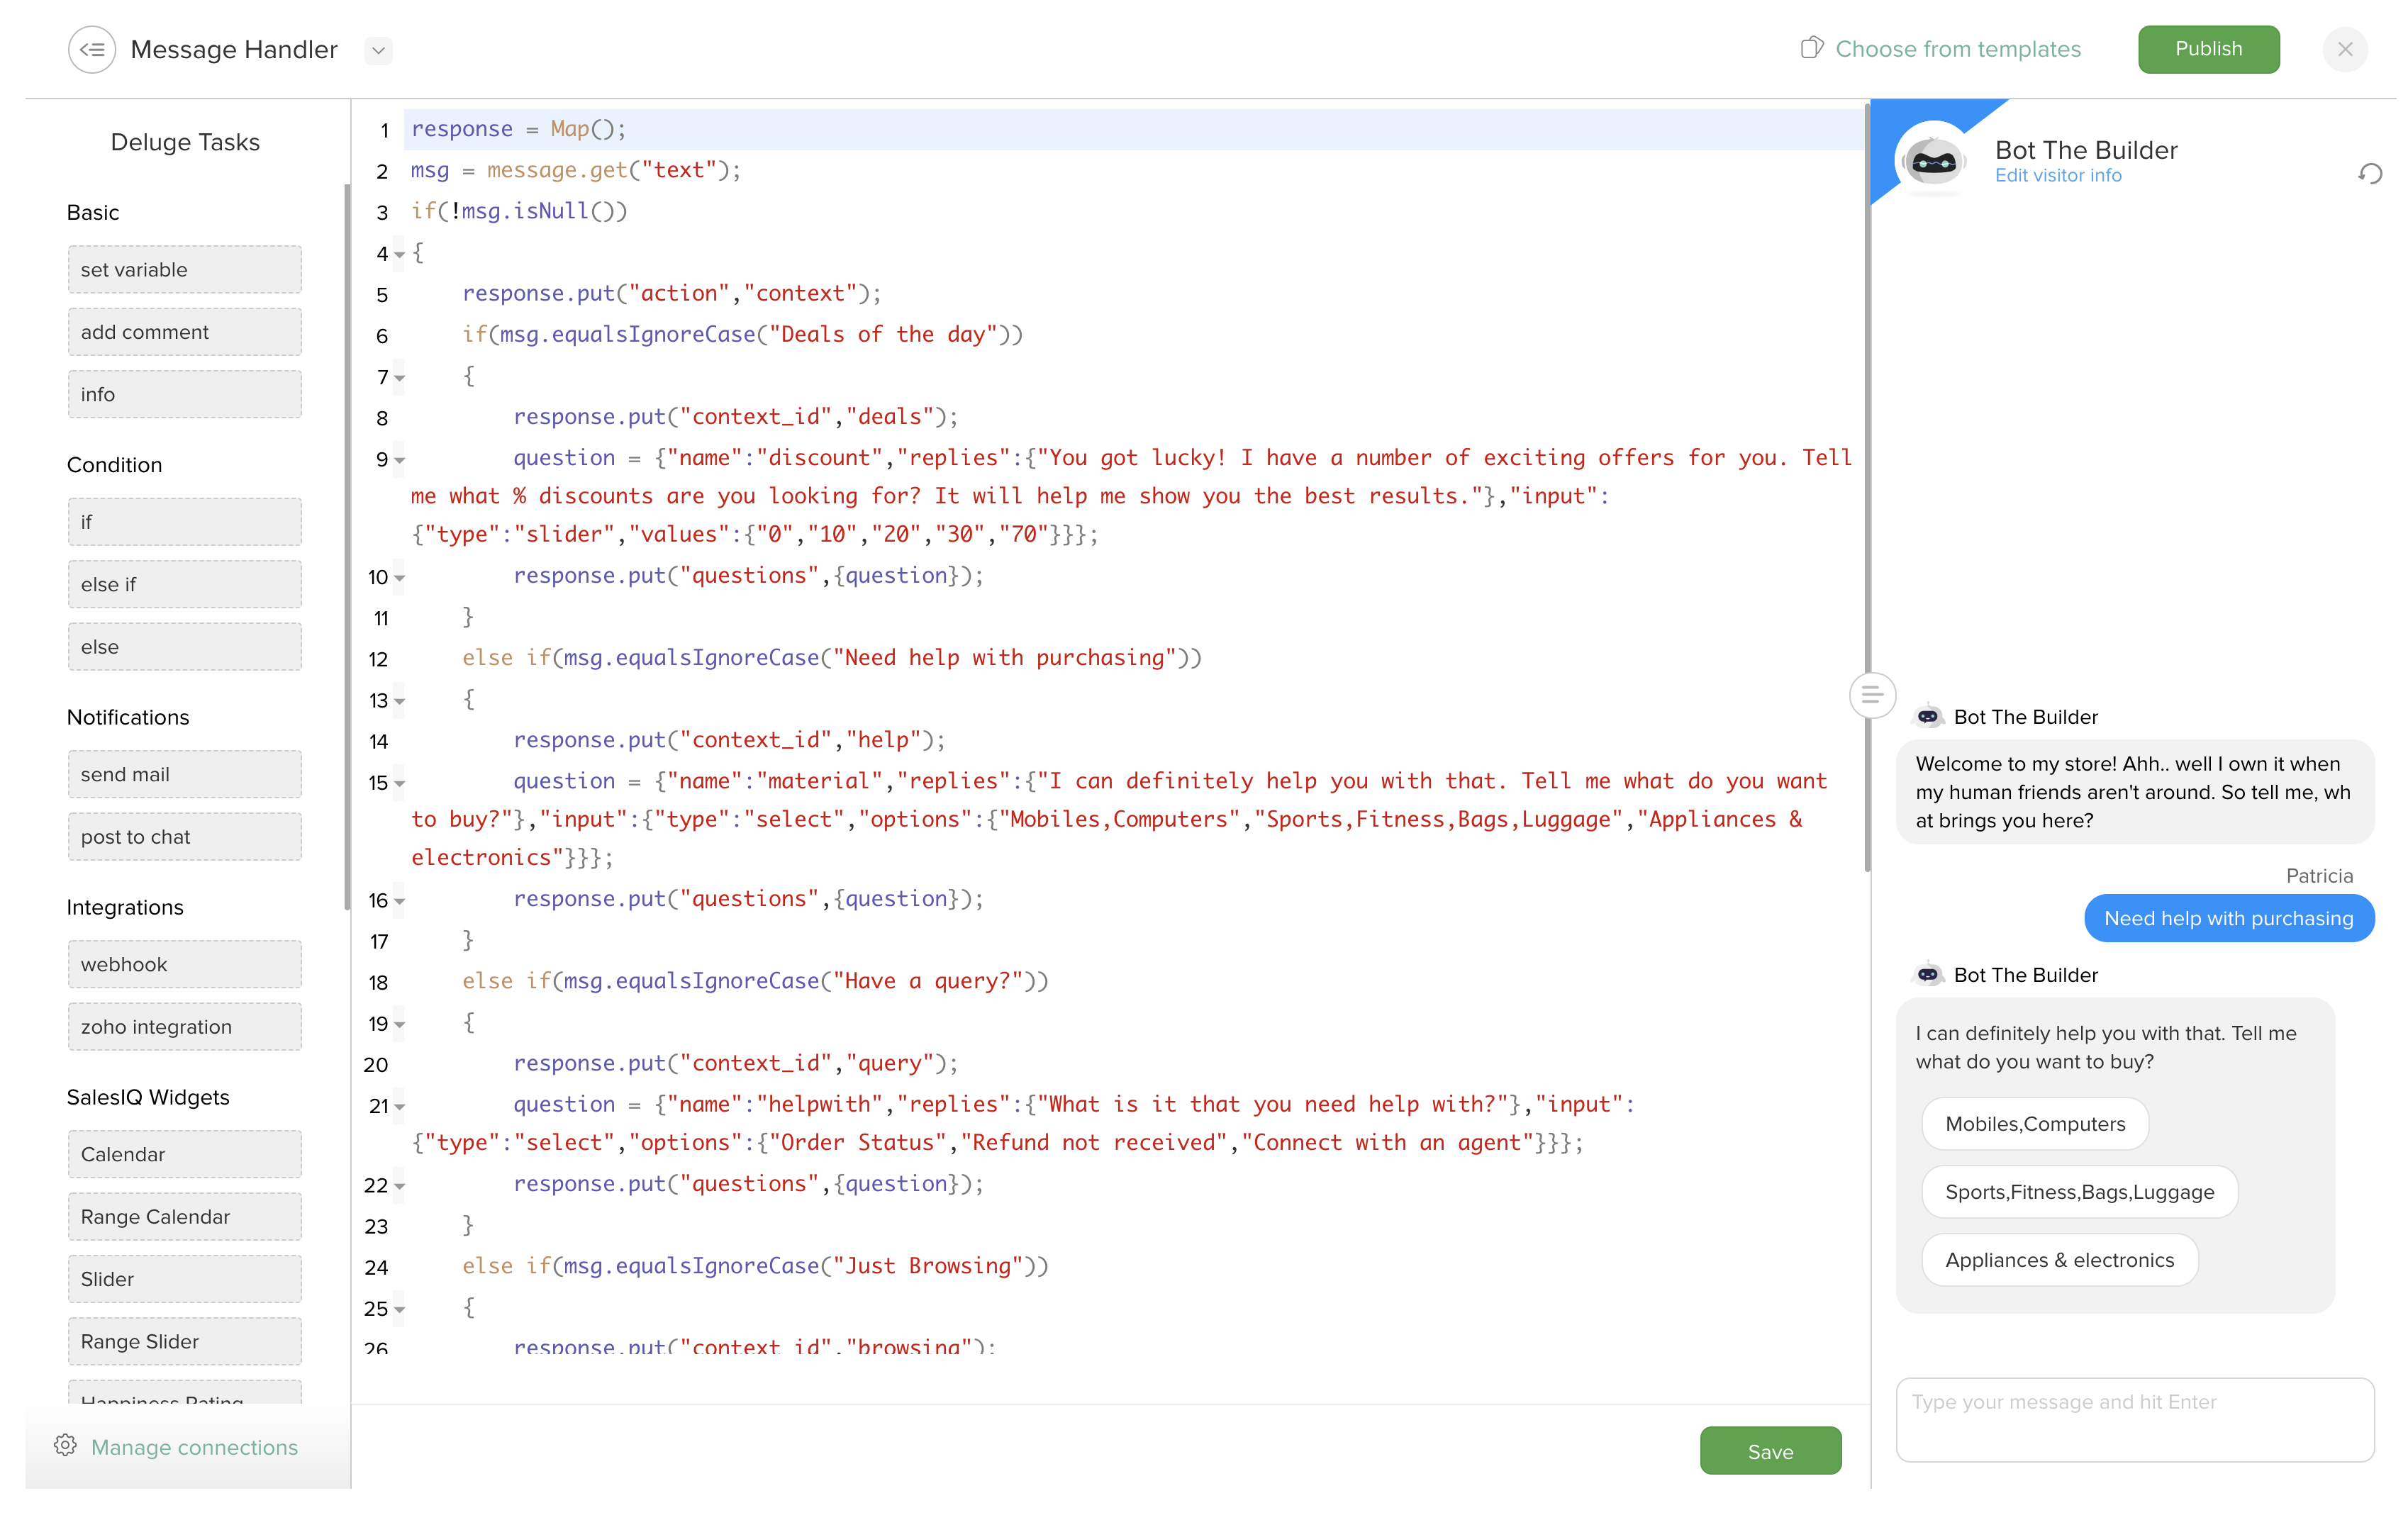Click the chat message input field
Viewport: 2408px width, 1520px height.
tap(2136, 1401)
